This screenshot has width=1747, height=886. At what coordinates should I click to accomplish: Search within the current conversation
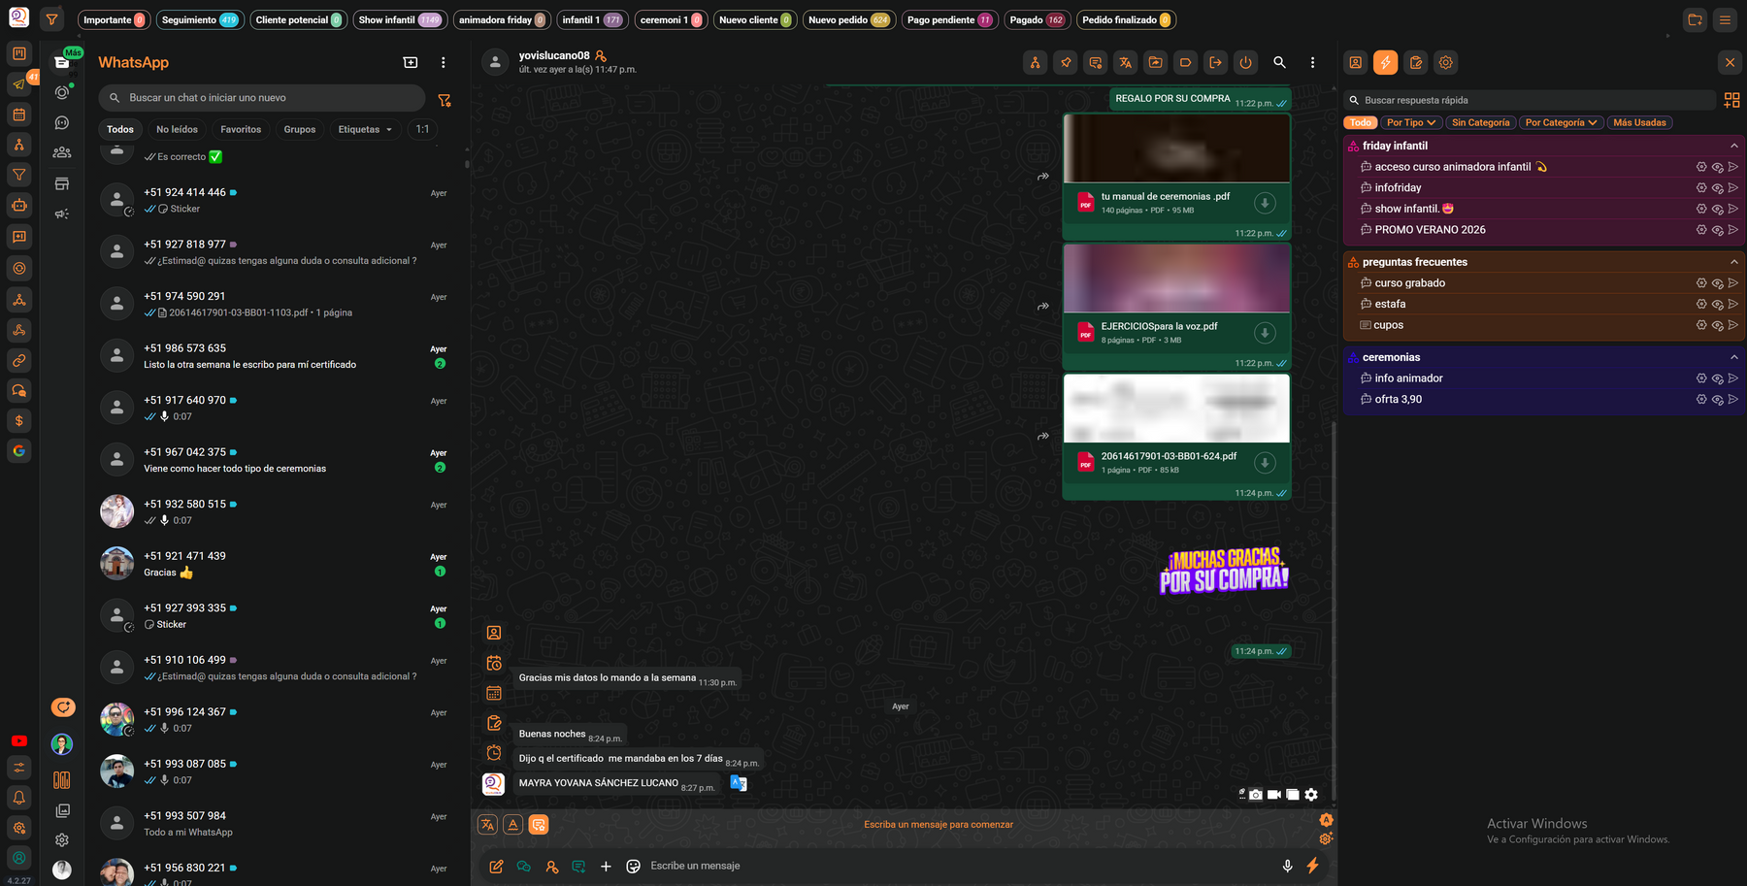point(1280,62)
